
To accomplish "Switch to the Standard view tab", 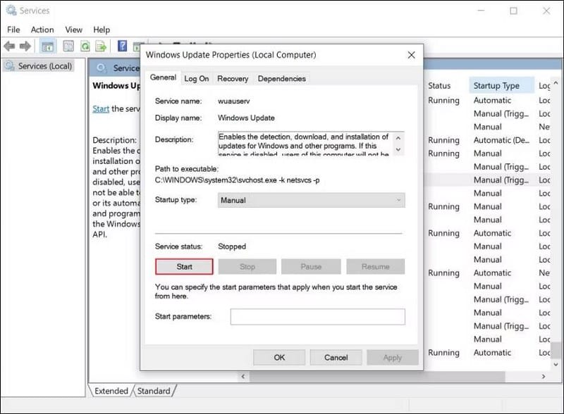I will click(154, 391).
